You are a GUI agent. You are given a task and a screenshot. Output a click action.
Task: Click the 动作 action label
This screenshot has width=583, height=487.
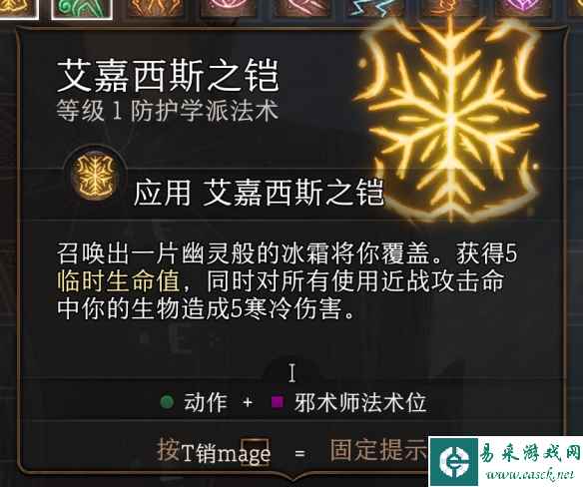point(206,402)
